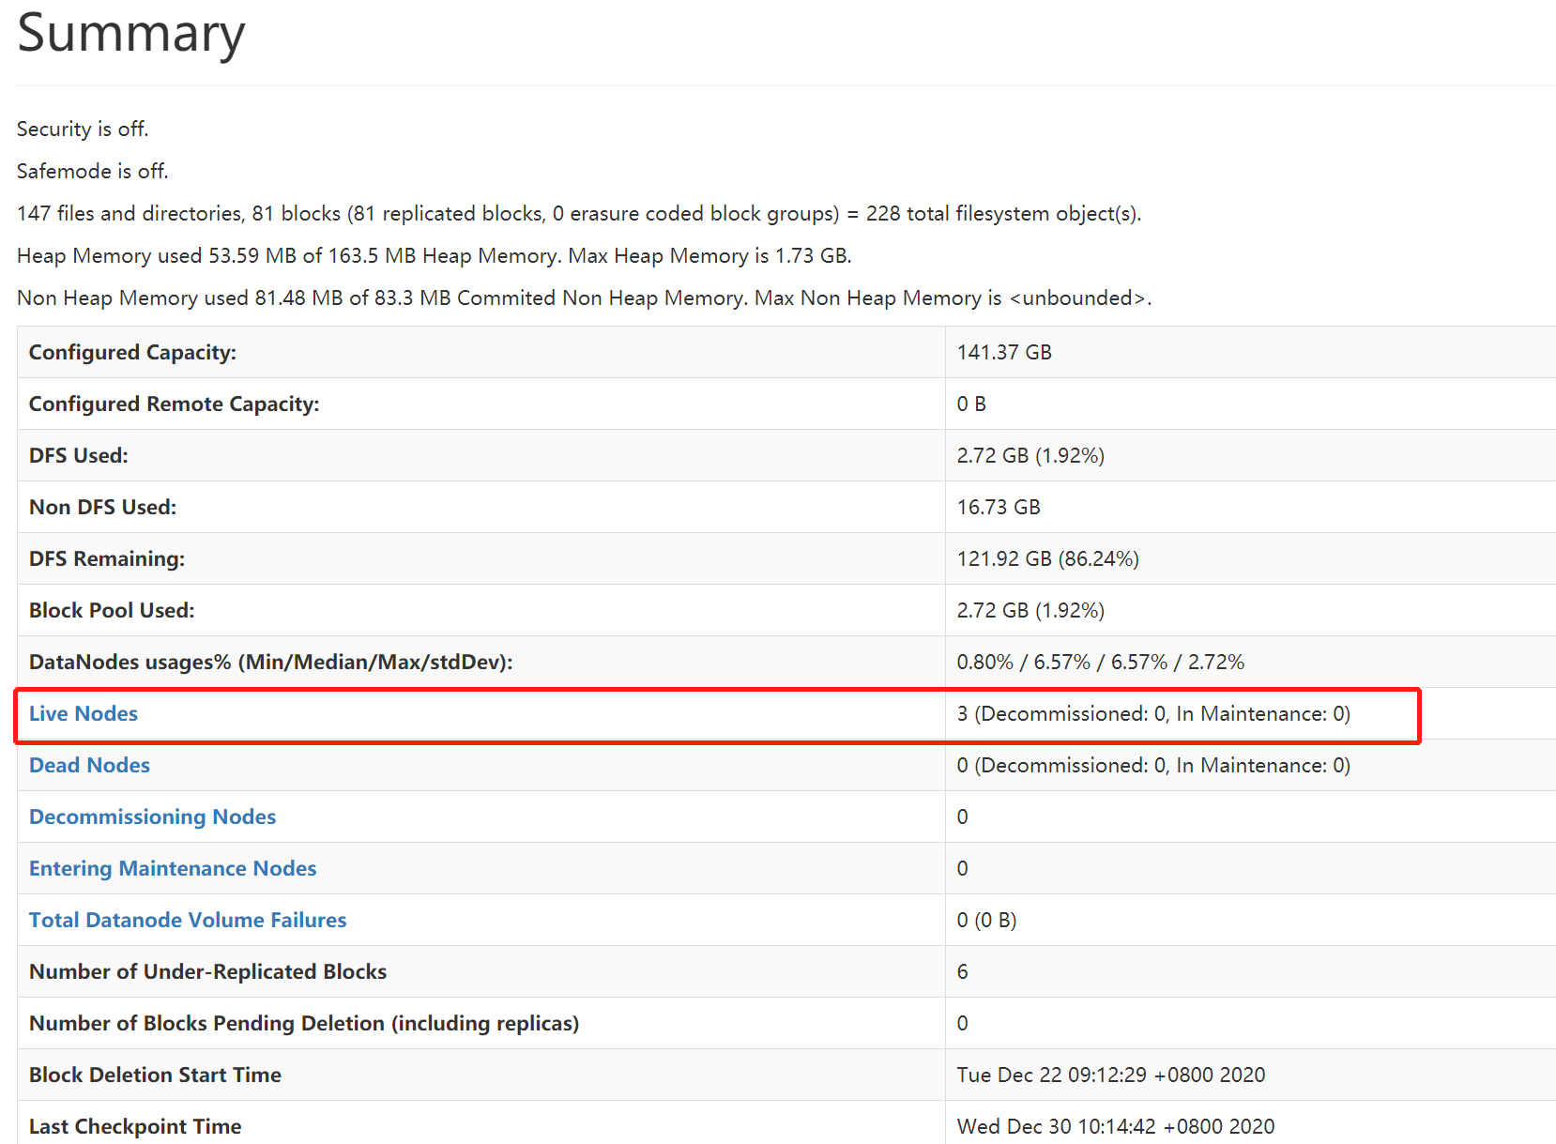
Task: Click the 'Configured Remote Capacity:' label
Action: point(174,404)
